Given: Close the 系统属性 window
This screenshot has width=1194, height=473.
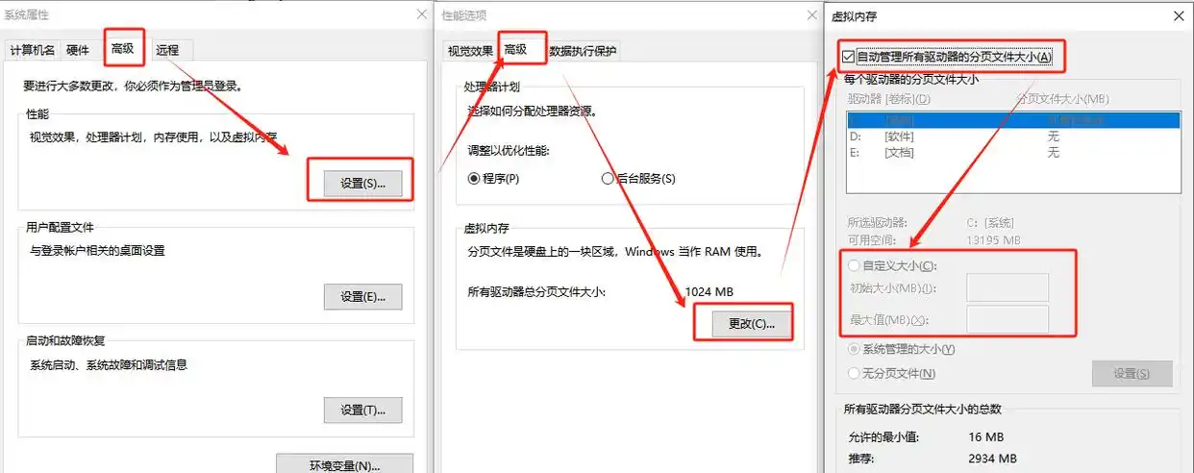Looking at the screenshot, I should pyautogui.click(x=421, y=14).
